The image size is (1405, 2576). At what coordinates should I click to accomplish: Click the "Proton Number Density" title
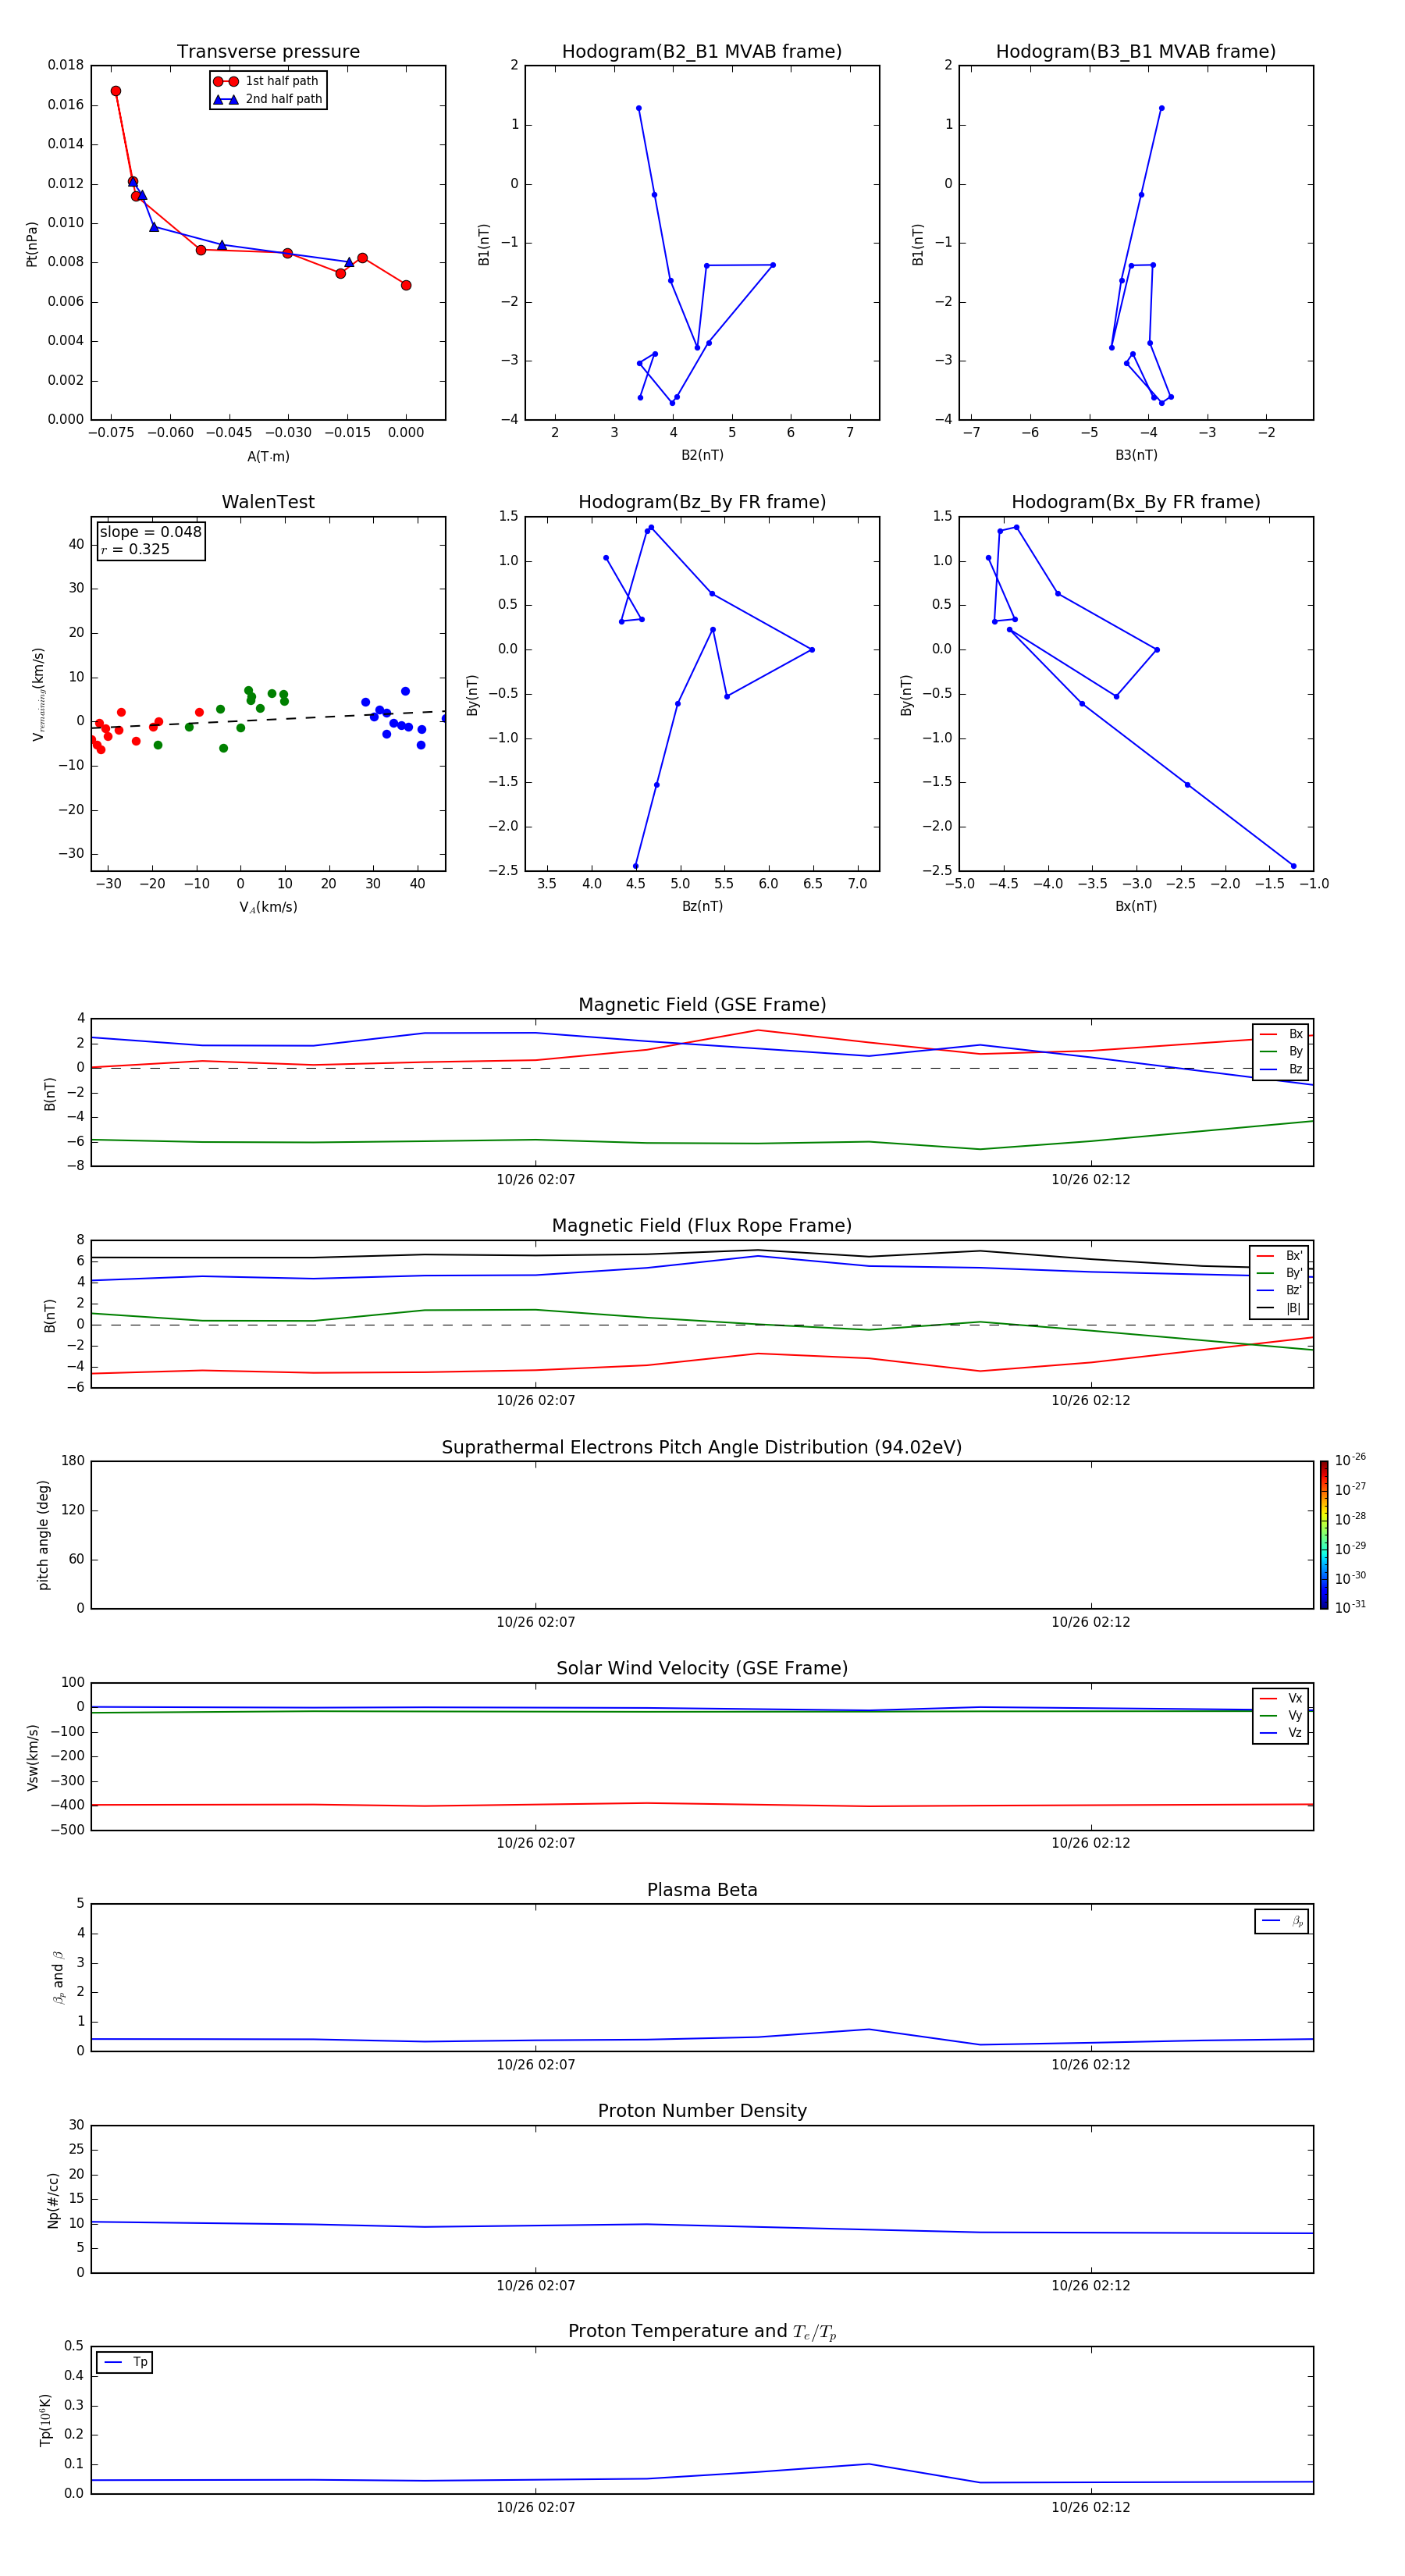coord(702,2111)
